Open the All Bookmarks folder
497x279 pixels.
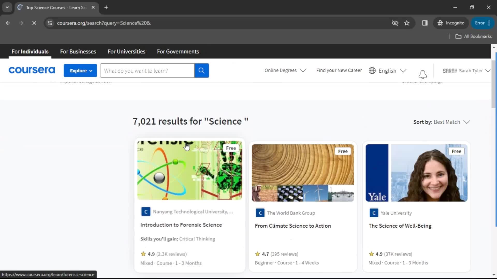[473, 36]
